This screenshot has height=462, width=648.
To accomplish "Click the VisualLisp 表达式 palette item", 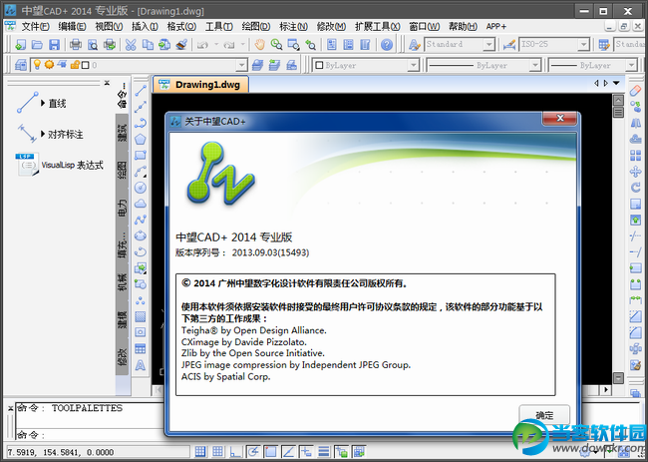I will (x=59, y=165).
